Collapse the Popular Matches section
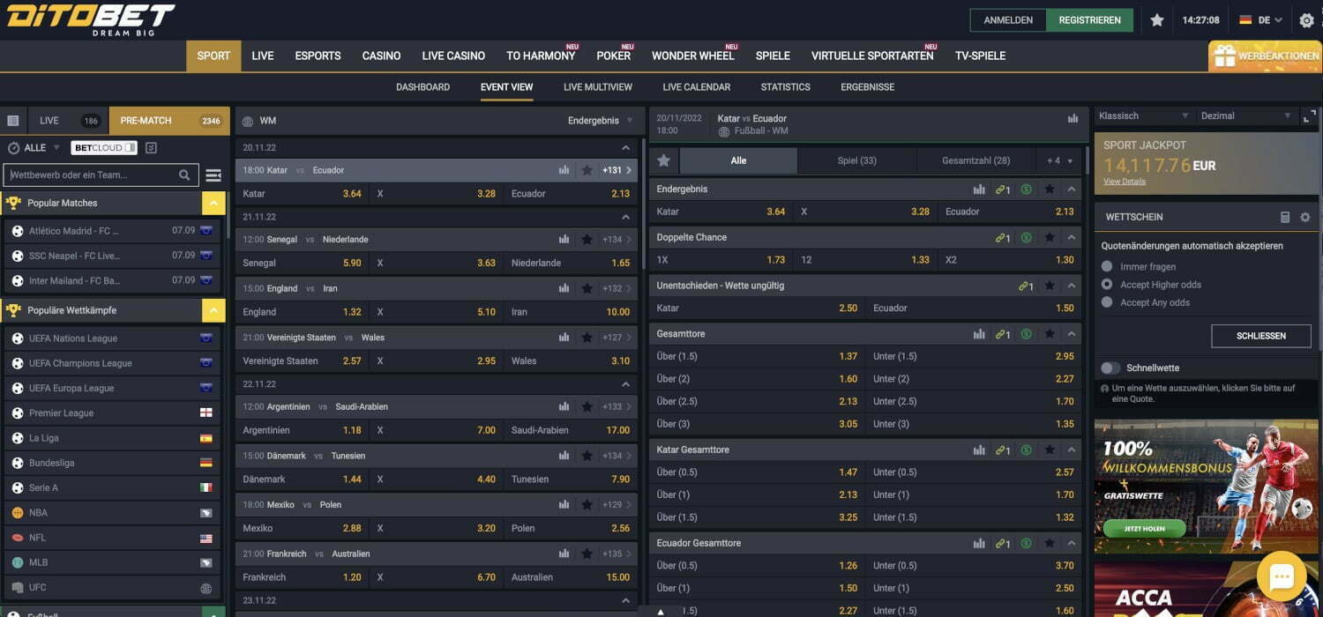The width and height of the screenshot is (1323, 617). coord(213,204)
